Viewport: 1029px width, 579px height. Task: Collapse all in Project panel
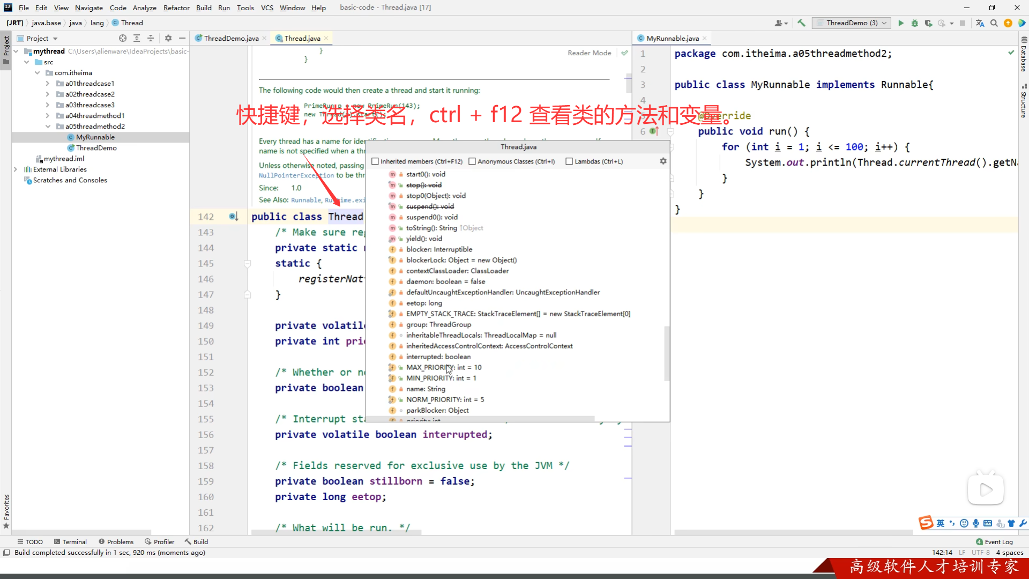[x=151, y=38]
